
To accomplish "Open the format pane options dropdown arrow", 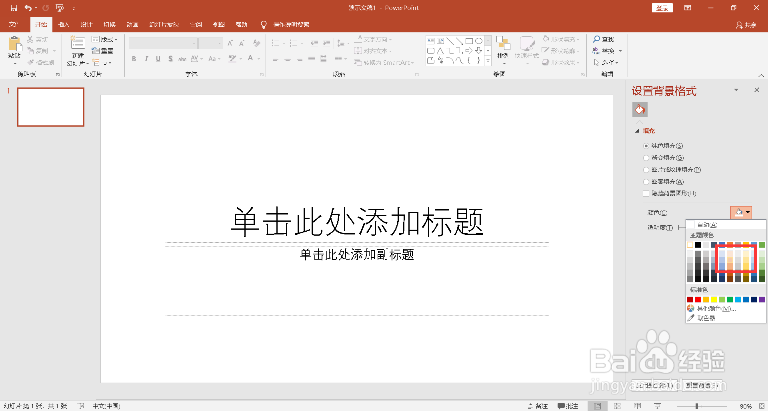I will pos(736,90).
